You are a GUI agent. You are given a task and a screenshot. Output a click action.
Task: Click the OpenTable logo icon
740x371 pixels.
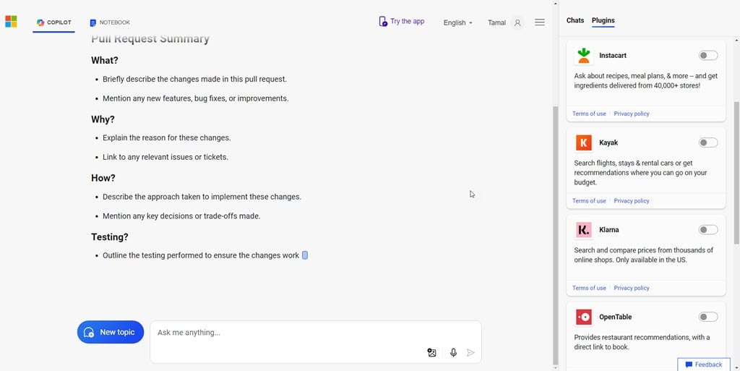[x=584, y=317]
